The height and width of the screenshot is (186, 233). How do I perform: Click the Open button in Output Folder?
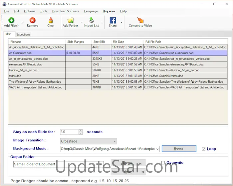pyautogui.click(x=128, y=172)
